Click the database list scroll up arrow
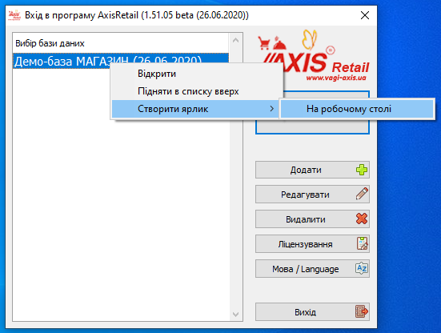 (x=235, y=41)
